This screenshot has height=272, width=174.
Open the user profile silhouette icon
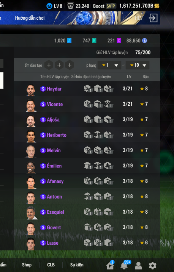138,266
